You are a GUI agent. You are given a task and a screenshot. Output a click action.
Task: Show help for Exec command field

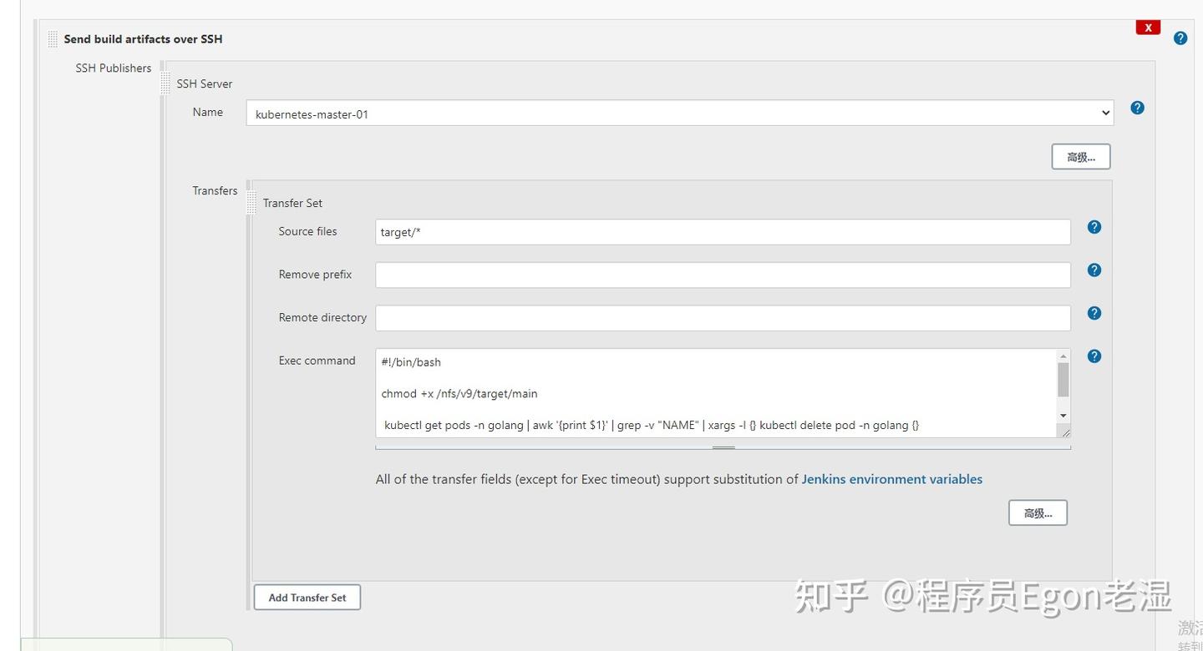coord(1094,356)
